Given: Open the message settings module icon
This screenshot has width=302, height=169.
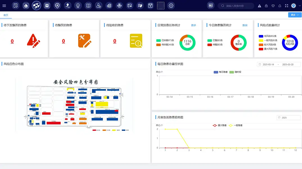Looking at the screenshot, I should tap(130, 6).
